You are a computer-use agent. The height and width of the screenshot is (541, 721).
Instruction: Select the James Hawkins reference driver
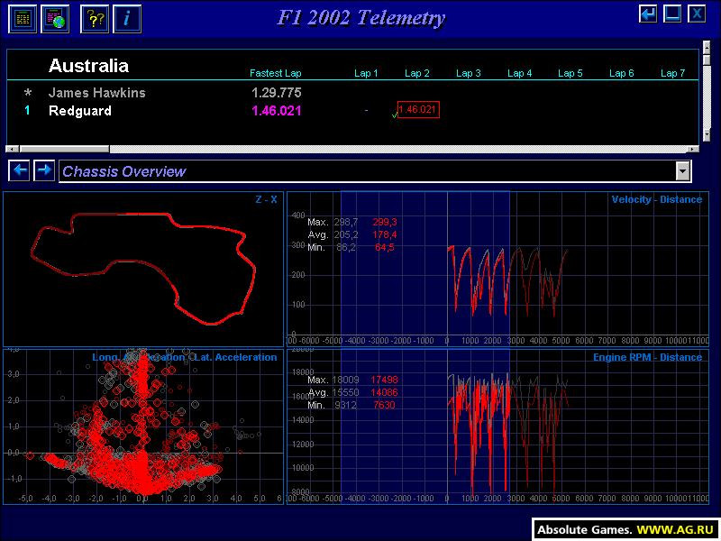pos(97,93)
